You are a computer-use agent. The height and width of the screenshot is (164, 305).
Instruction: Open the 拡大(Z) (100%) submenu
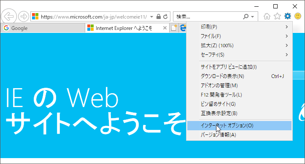pyautogui.click(x=239, y=46)
